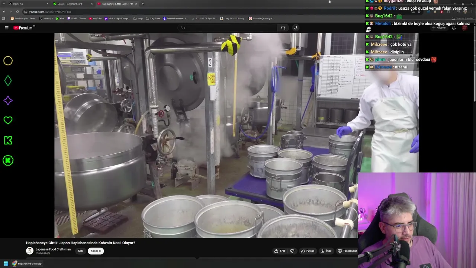476x268 pixels.
Task: Click the Windows Start button
Action: click(x=6, y=264)
